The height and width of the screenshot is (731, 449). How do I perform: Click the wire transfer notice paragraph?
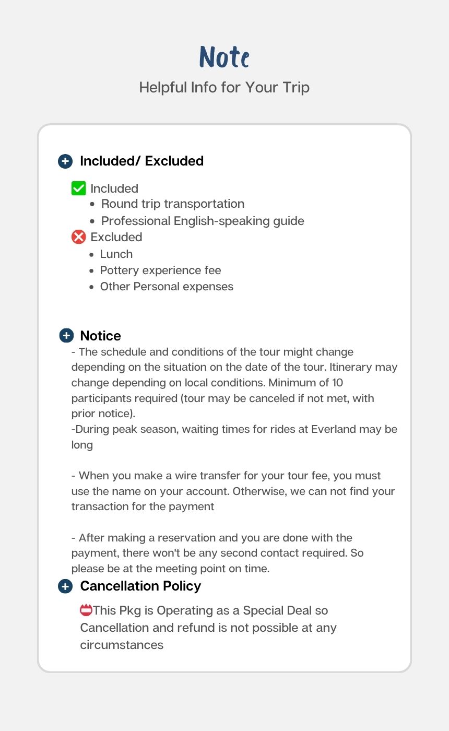[233, 491]
